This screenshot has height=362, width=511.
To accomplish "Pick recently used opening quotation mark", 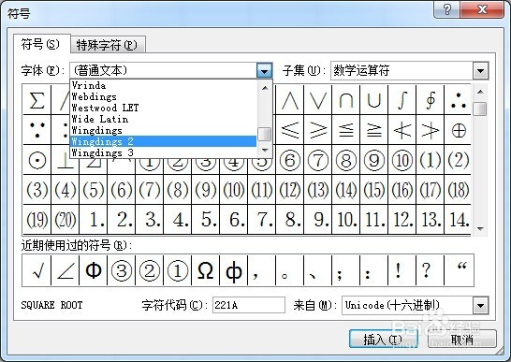I will click(459, 270).
